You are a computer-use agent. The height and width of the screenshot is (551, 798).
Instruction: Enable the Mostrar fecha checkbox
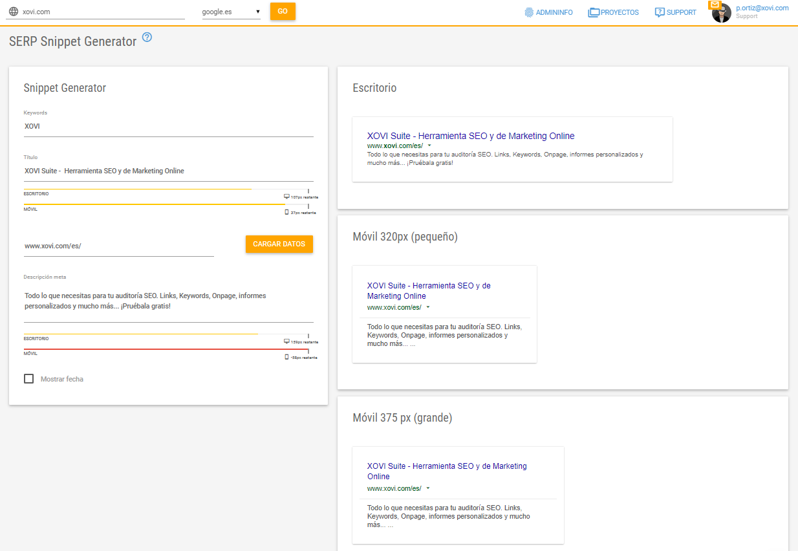[28, 379]
